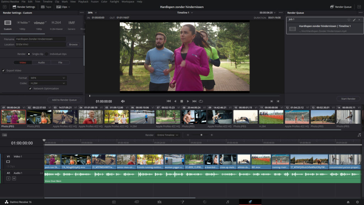
Task: Play the viewer in reverse
Action: tap(175, 101)
